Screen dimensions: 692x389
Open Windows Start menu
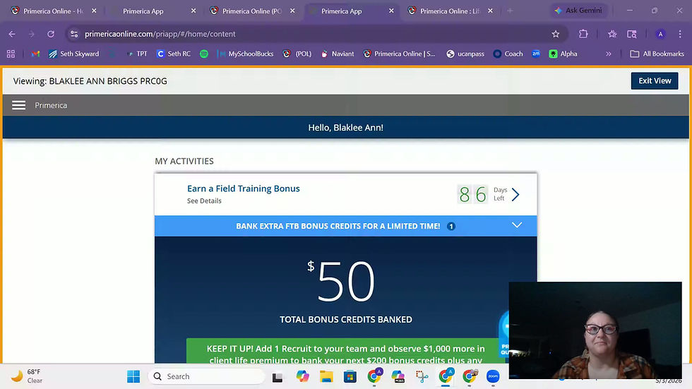(133, 376)
